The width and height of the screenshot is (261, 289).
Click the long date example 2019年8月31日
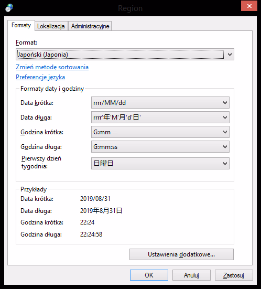tap(101, 210)
